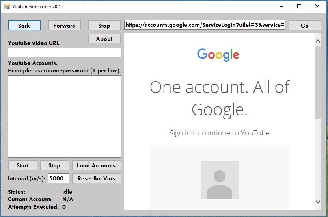Click the Load Accounts button
The image size is (328, 217).
point(97,165)
